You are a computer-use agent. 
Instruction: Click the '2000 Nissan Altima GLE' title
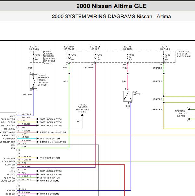point(111,6)
